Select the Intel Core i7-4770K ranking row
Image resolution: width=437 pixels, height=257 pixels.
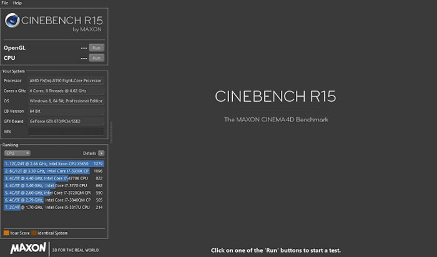pos(54,178)
